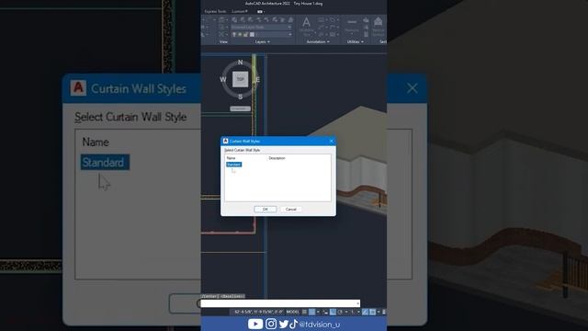Click the YouTube icon in the banner

[255, 324]
